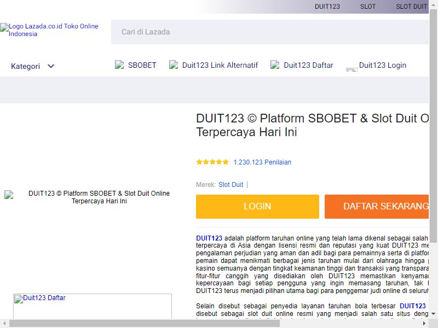This screenshot has width=438, height=328.
Task: Click the Duit123 Daftar banner link text
Action: pyautogui.click(x=44, y=298)
